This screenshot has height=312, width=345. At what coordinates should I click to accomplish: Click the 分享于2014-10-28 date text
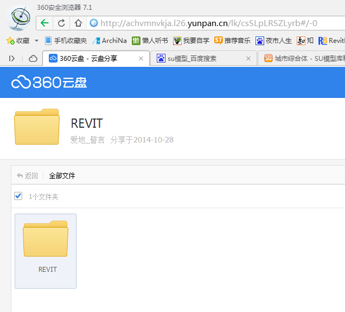tap(142, 140)
